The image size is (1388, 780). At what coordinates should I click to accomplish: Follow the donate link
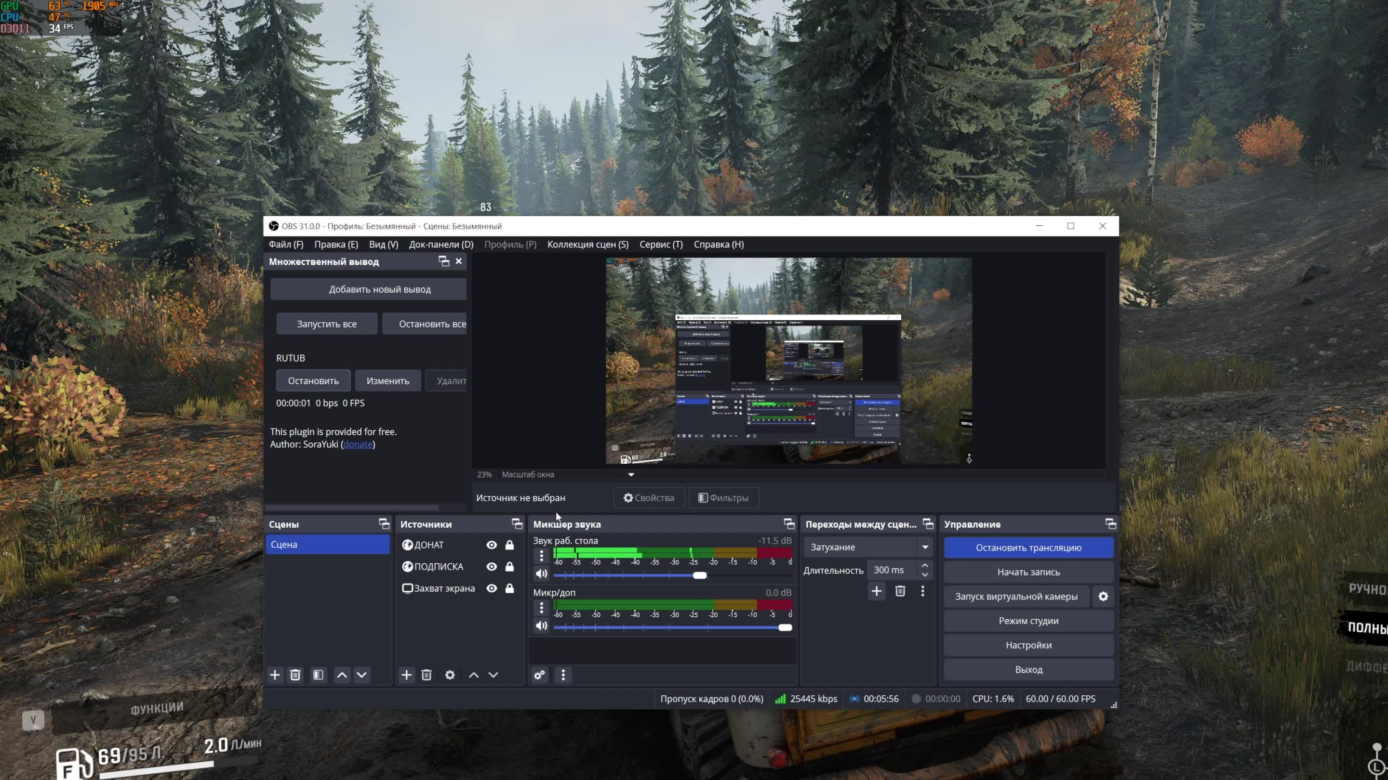[x=358, y=444]
